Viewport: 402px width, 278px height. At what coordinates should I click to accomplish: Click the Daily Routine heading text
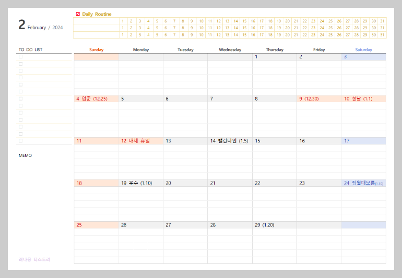click(97, 14)
